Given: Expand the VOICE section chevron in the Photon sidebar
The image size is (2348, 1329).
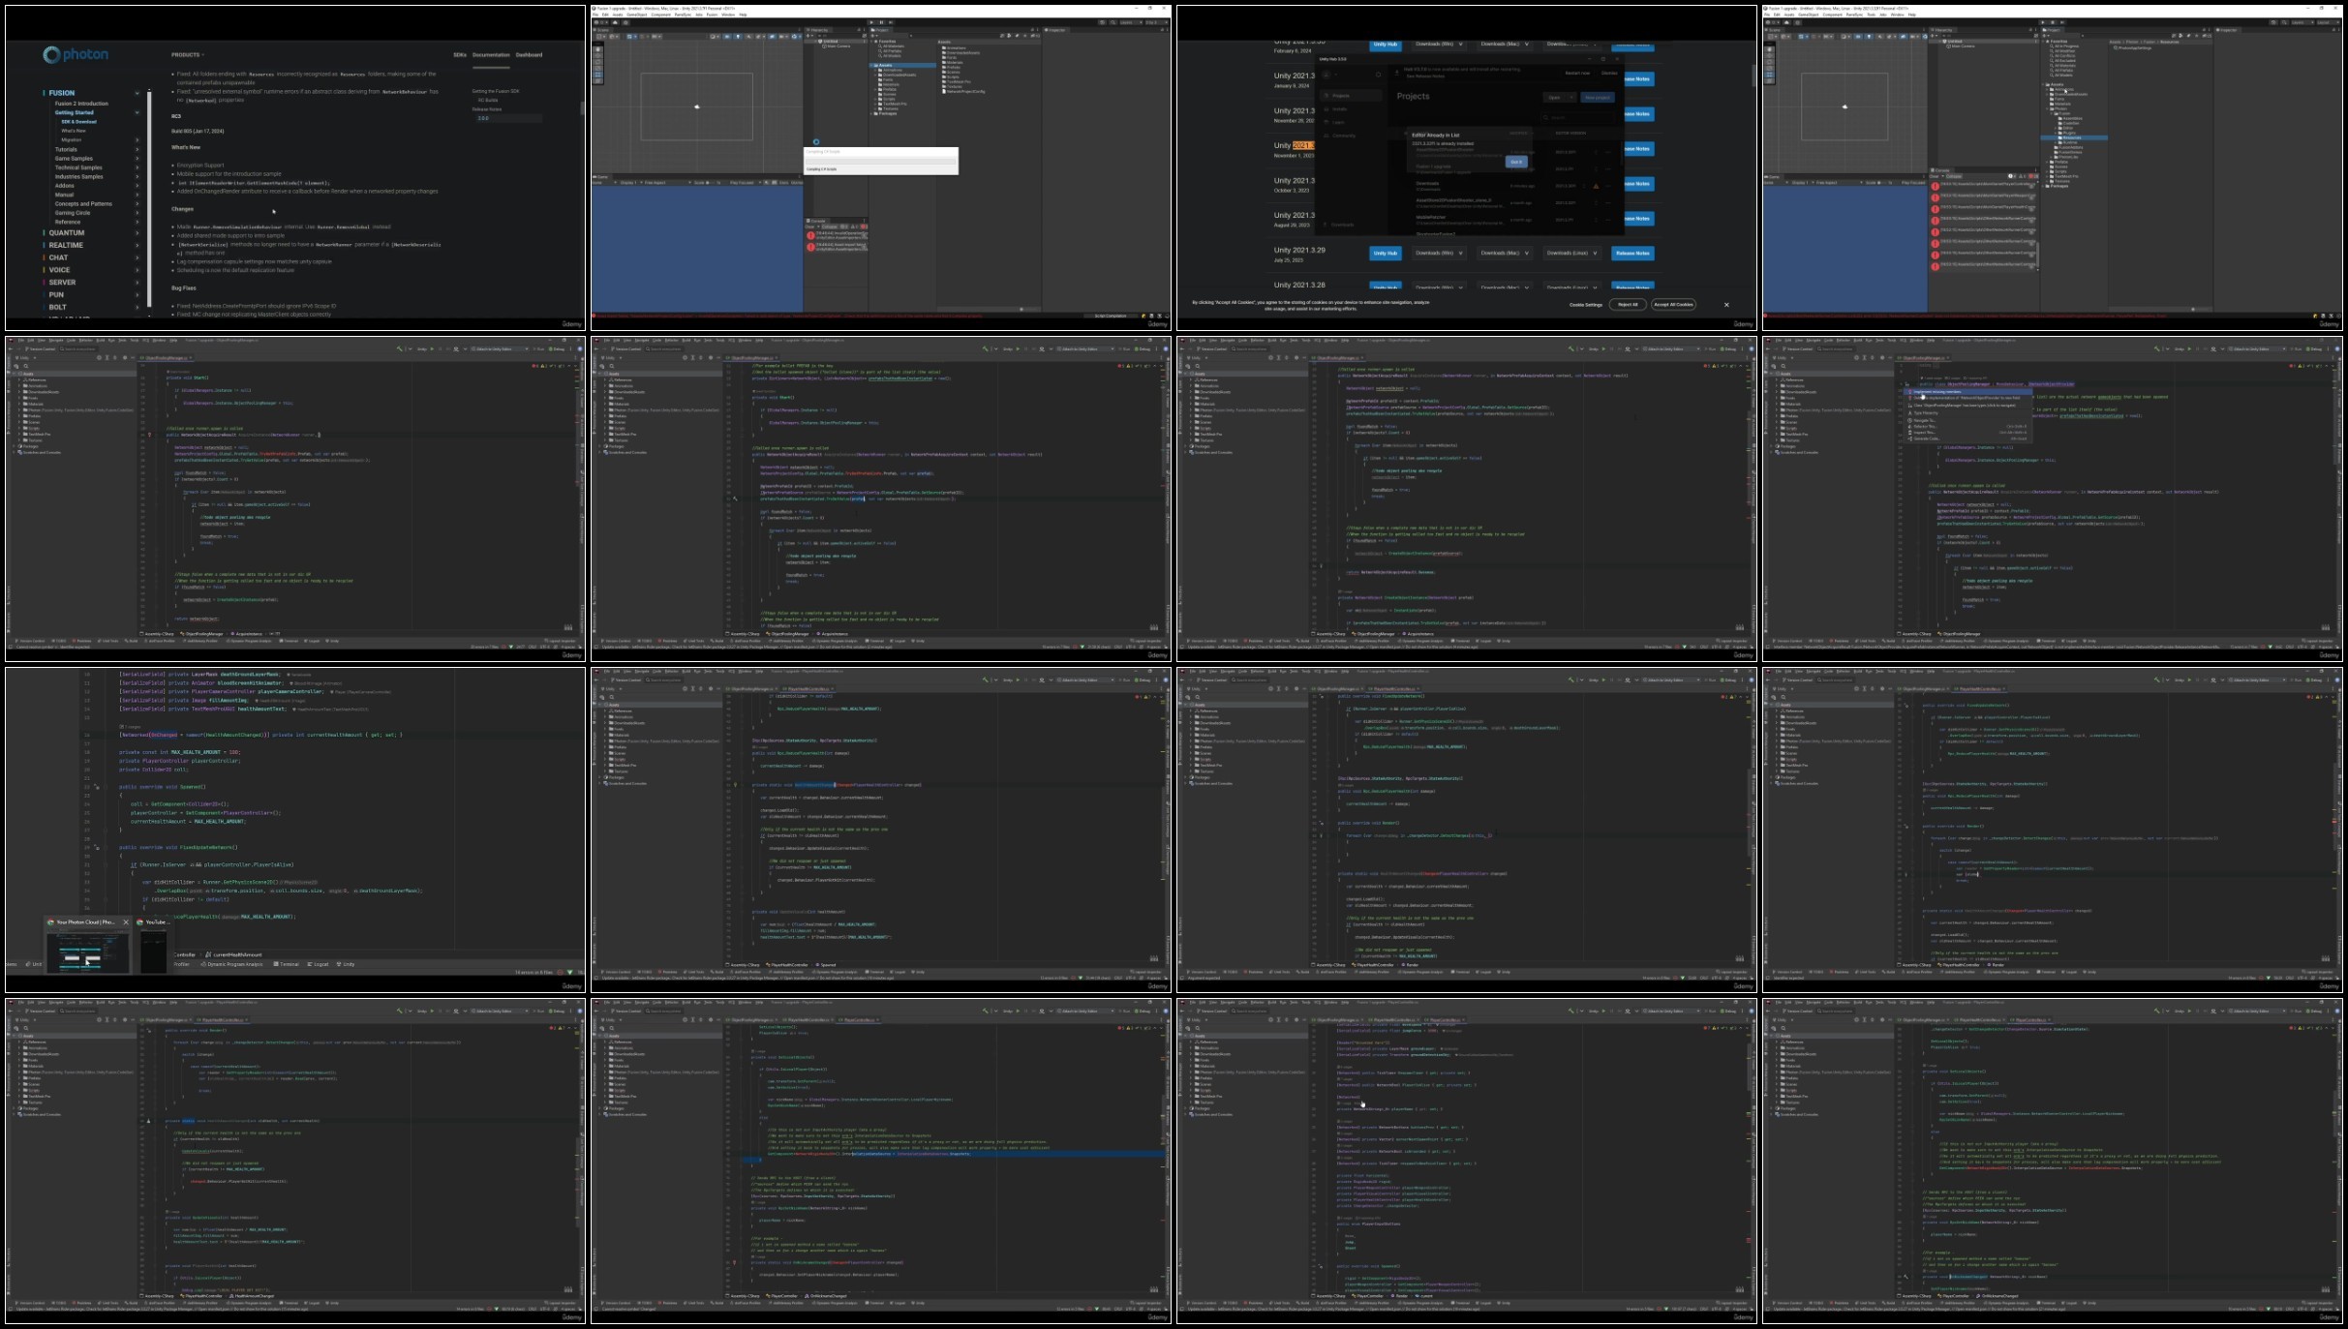Looking at the screenshot, I should (137, 270).
